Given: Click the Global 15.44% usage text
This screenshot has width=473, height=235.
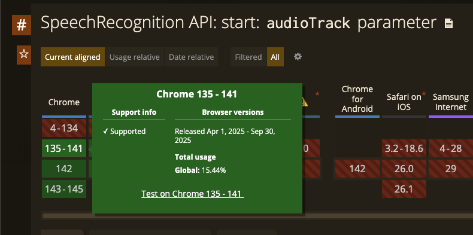Looking at the screenshot, I should click(201, 170).
